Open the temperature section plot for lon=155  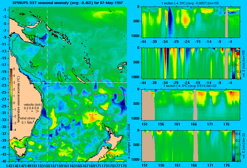(191, 22)
